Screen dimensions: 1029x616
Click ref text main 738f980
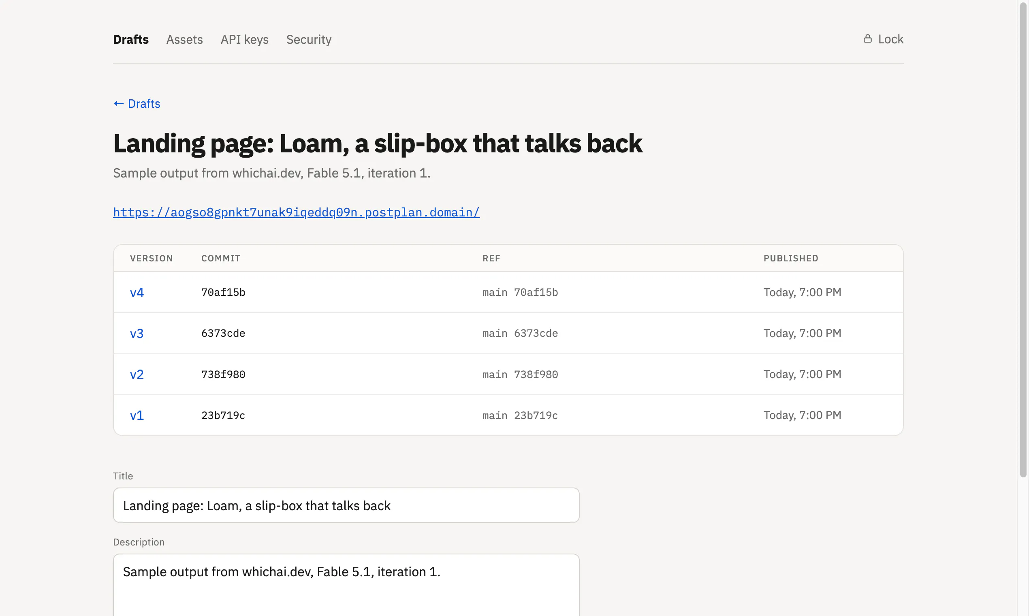click(x=520, y=374)
